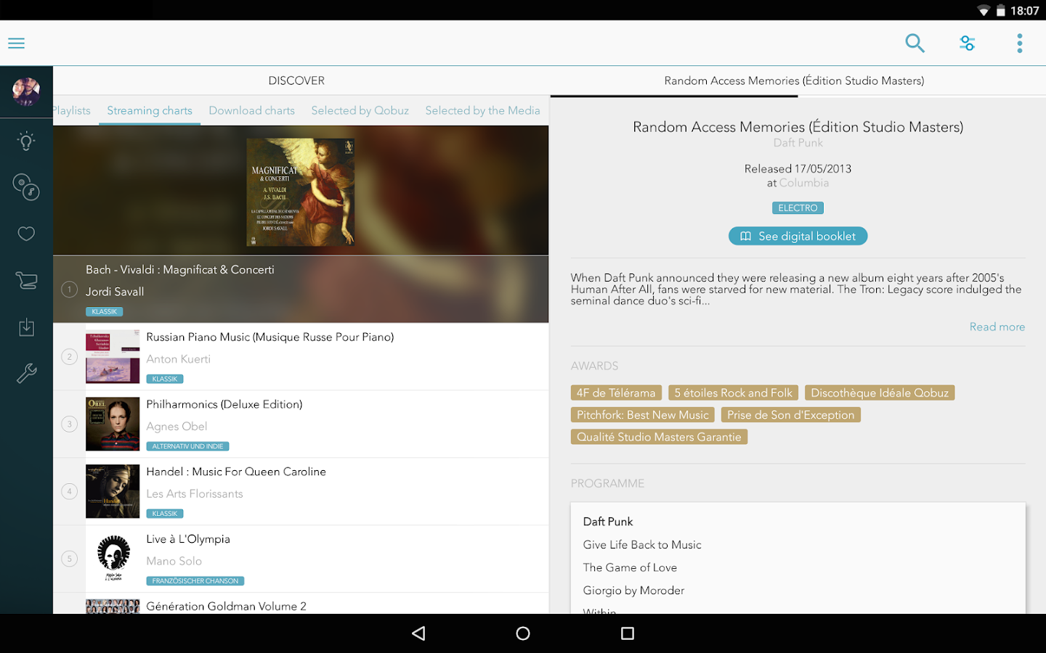
Task: Open the Columbia label link
Action: (804, 182)
